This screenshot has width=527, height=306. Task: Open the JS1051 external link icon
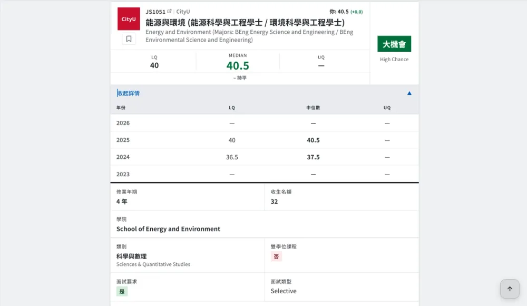pyautogui.click(x=169, y=12)
